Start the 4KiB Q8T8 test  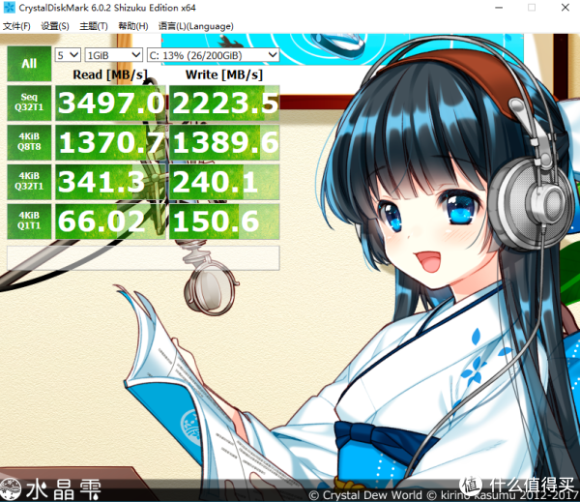point(29,142)
